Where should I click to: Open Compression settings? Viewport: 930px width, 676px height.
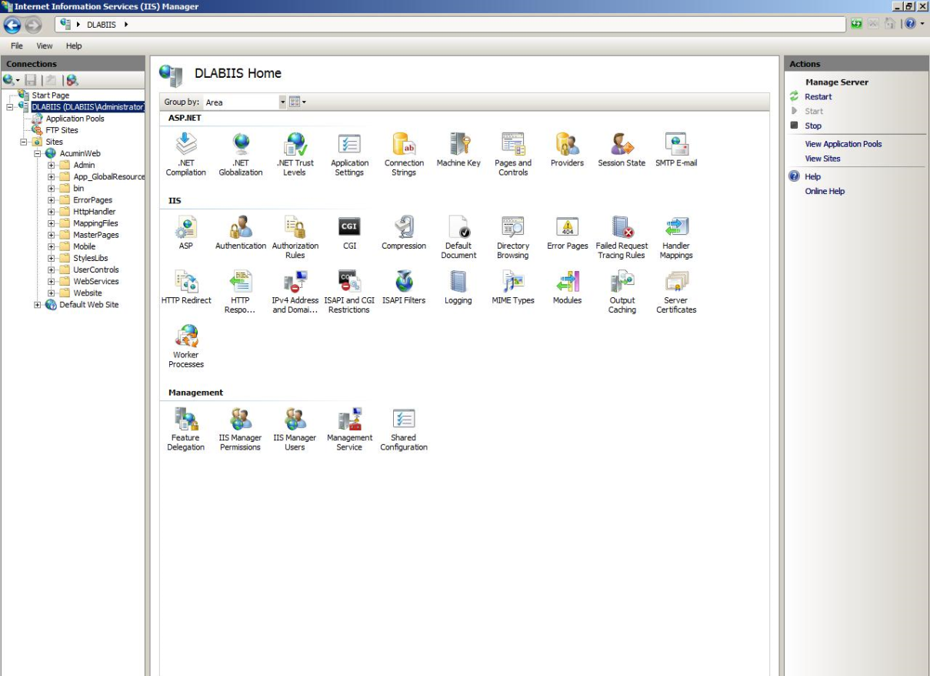tap(404, 233)
